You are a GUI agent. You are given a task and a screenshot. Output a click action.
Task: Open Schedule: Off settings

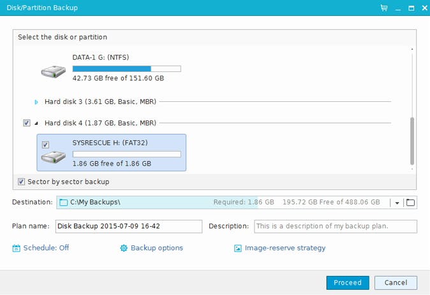pos(46,248)
